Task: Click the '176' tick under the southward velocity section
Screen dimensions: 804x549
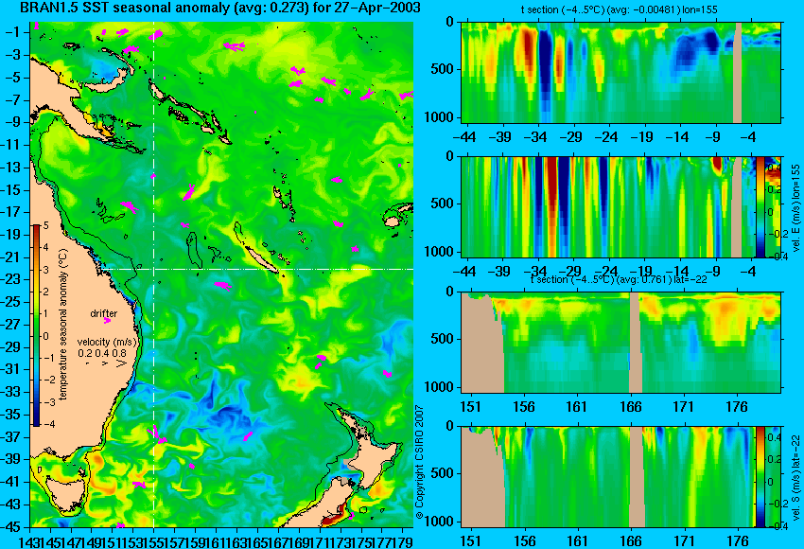Action: pos(738,541)
